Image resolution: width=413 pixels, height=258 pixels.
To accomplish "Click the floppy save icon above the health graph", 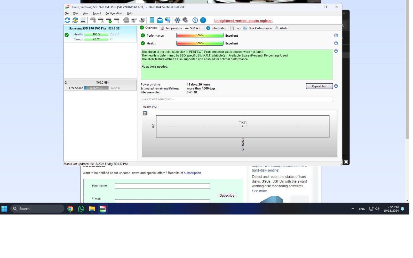I will coord(145,114).
